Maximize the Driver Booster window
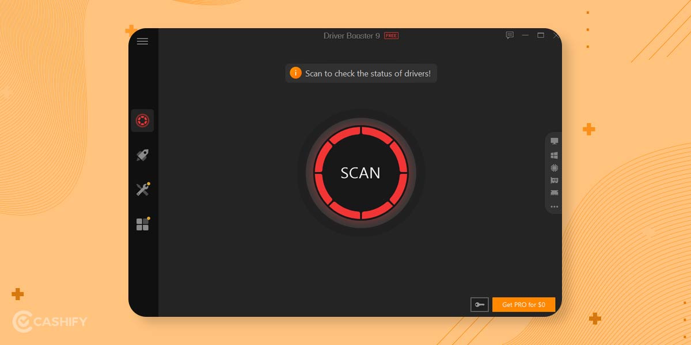Image resolution: width=691 pixels, height=345 pixels. tap(540, 35)
